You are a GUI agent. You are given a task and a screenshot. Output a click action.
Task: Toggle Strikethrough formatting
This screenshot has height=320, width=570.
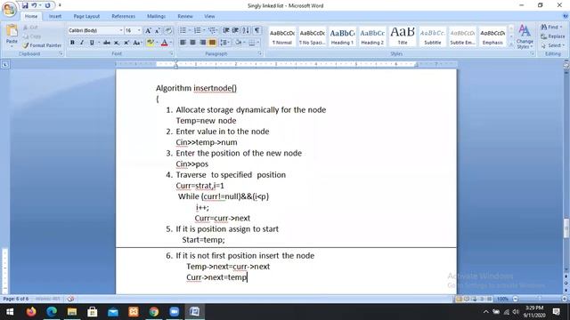(x=107, y=43)
